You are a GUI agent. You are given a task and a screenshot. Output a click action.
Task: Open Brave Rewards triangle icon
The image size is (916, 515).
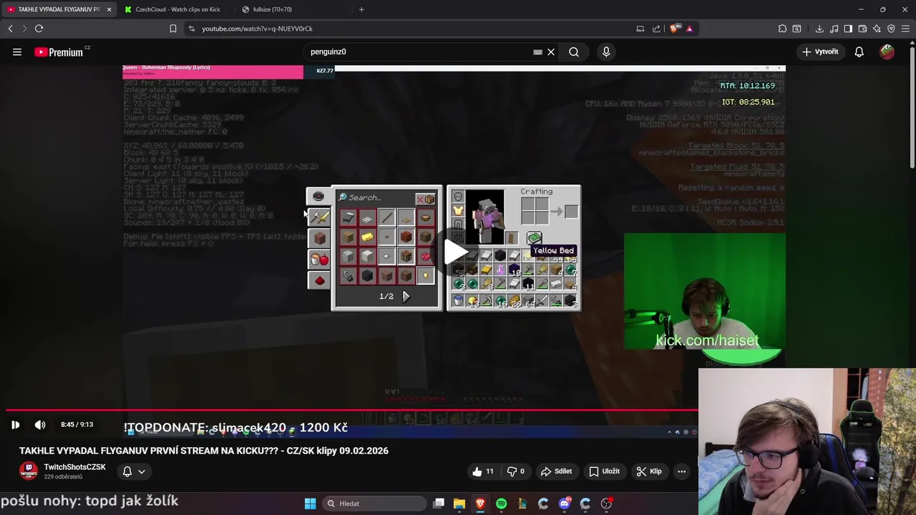point(689,29)
